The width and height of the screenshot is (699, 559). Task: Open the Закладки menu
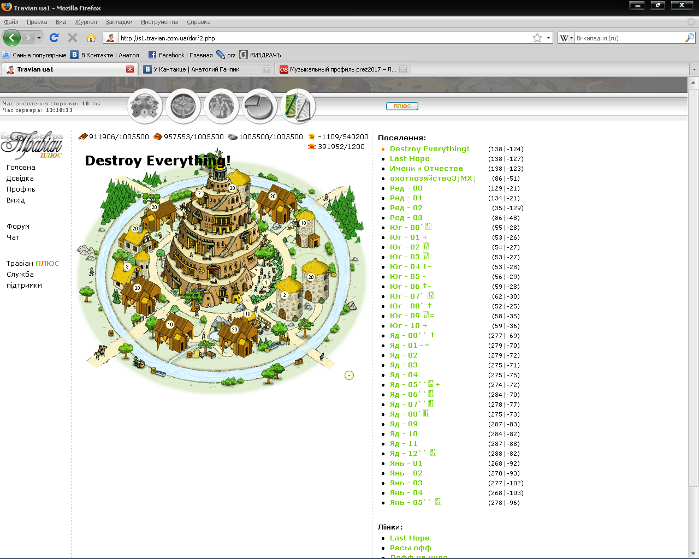click(x=119, y=22)
